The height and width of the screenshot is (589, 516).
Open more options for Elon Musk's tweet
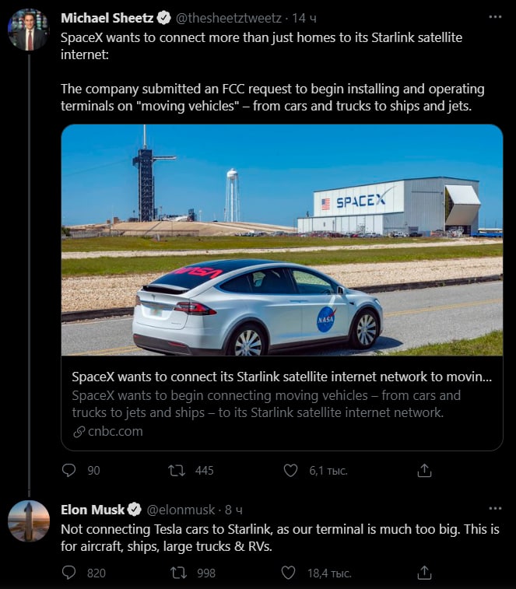[x=495, y=508]
